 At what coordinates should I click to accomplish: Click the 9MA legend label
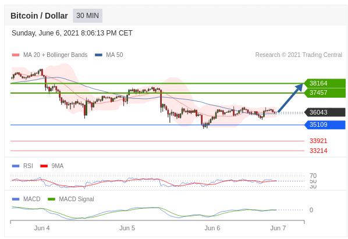click(58, 166)
